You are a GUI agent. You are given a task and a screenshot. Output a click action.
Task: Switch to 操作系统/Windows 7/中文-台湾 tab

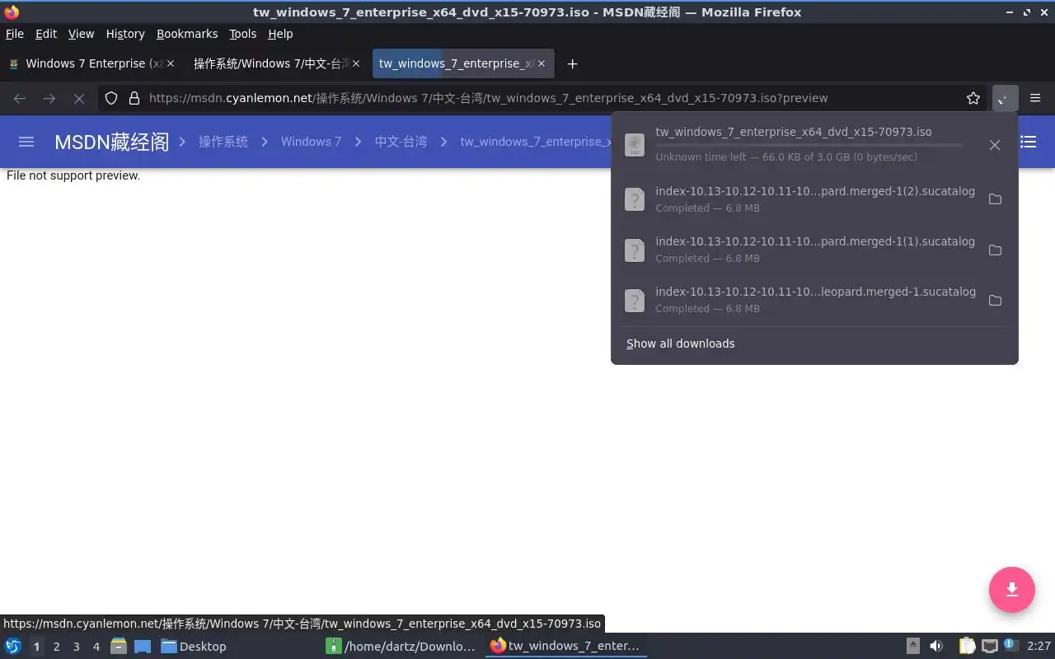tap(276, 63)
